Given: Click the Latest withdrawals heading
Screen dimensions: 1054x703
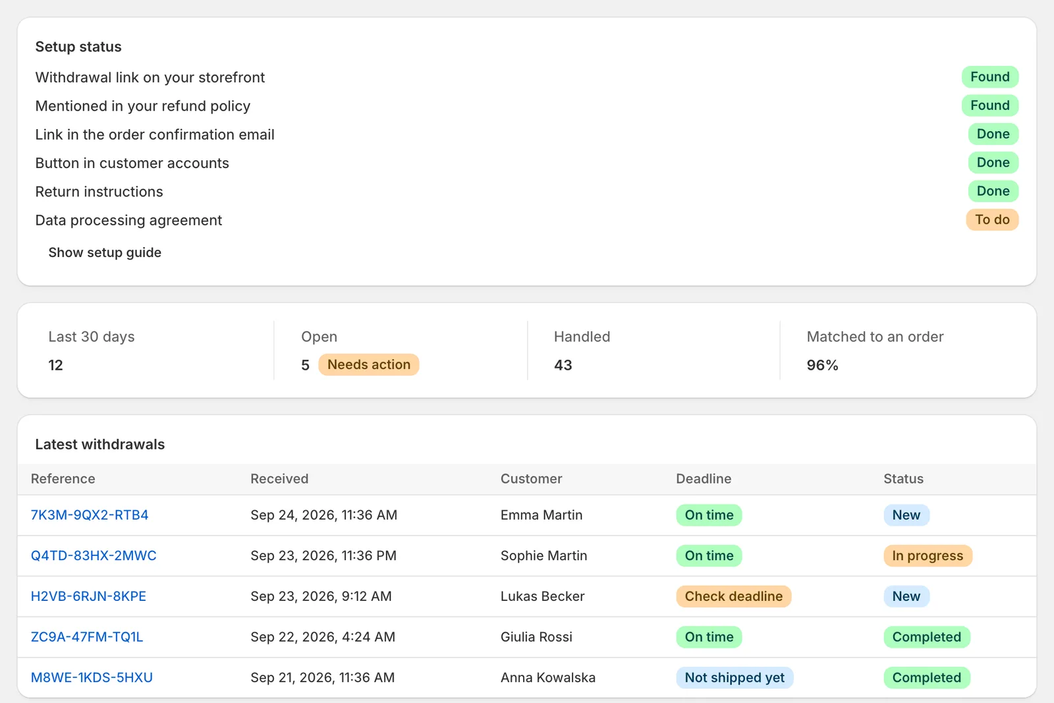Looking at the screenshot, I should tap(100, 445).
